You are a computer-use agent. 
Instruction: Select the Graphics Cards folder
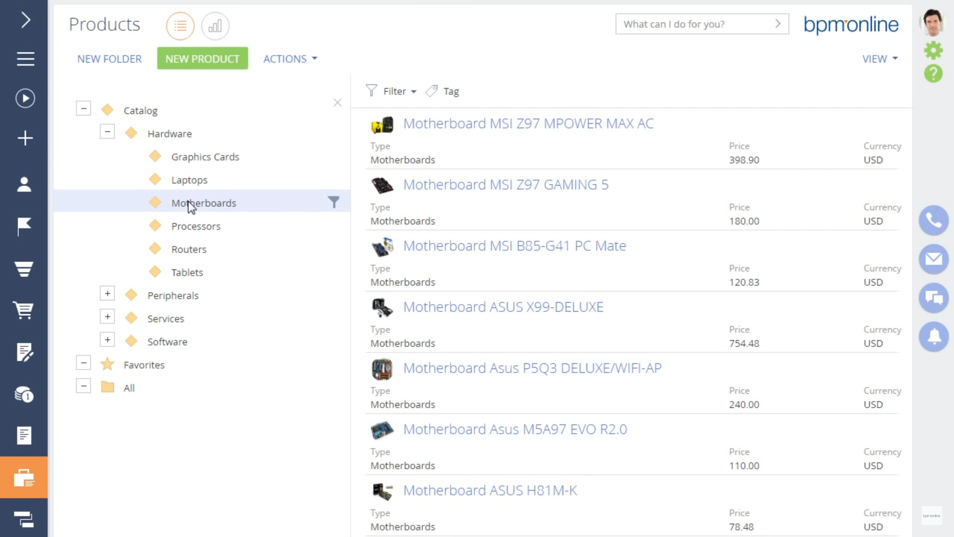[205, 157]
